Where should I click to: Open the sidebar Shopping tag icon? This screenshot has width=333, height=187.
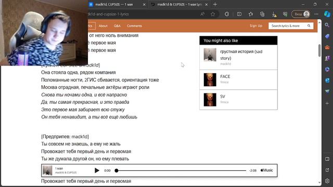pyautogui.click(x=327, y=36)
